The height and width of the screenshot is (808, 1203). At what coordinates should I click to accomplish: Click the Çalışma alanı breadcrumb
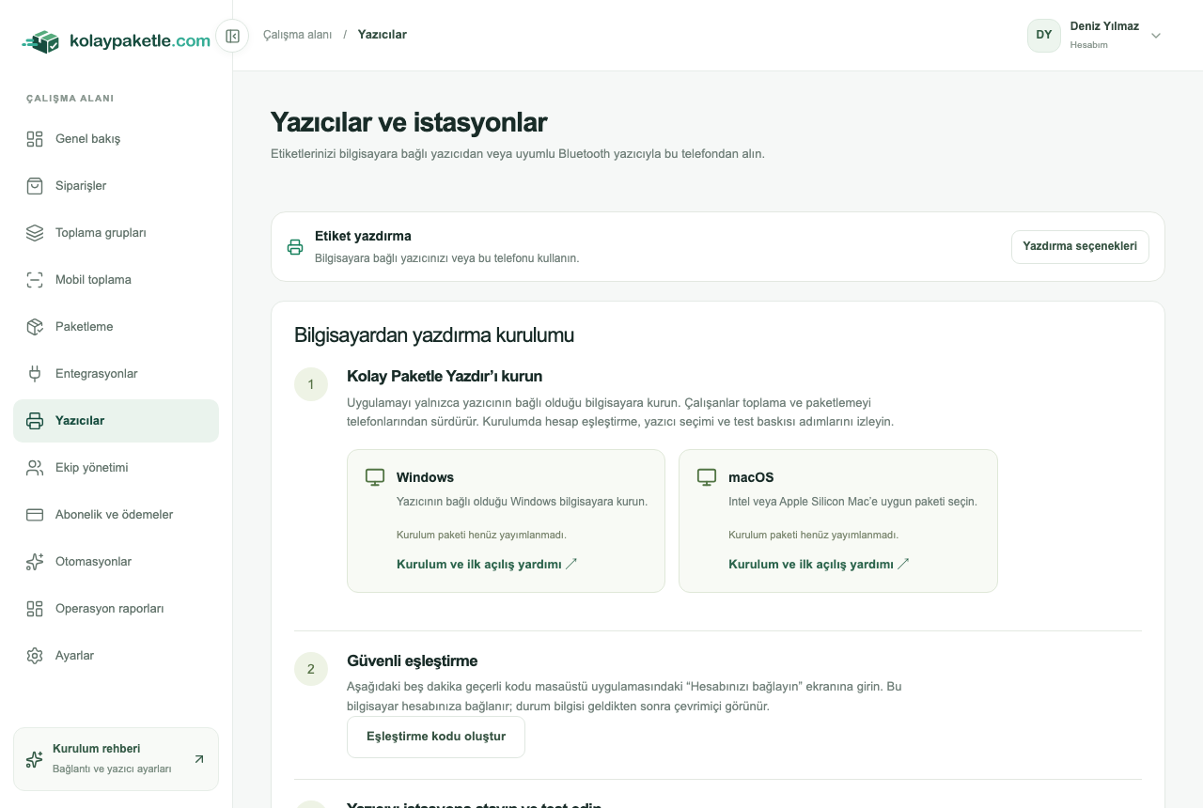click(x=298, y=35)
